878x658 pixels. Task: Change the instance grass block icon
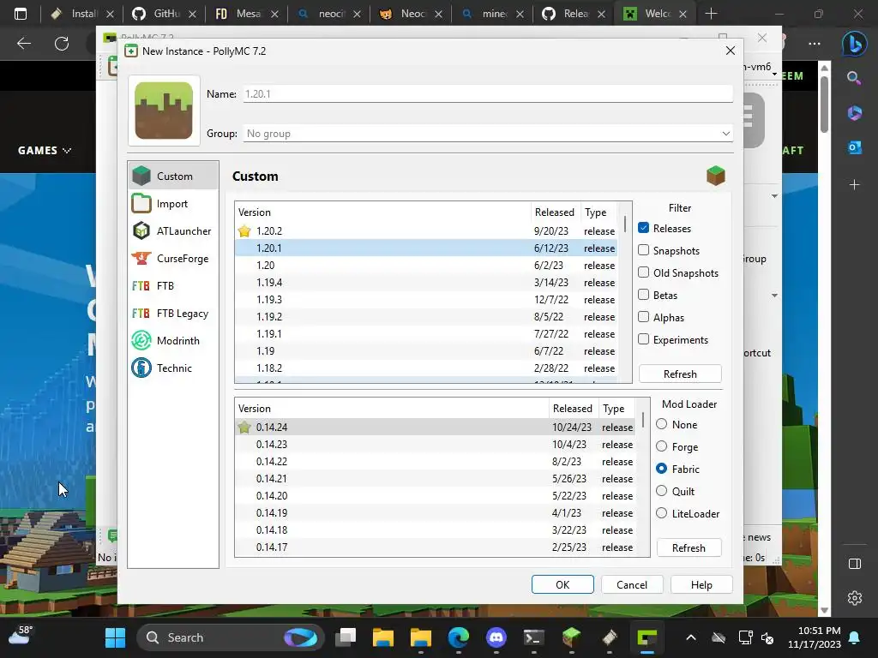[x=164, y=111]
